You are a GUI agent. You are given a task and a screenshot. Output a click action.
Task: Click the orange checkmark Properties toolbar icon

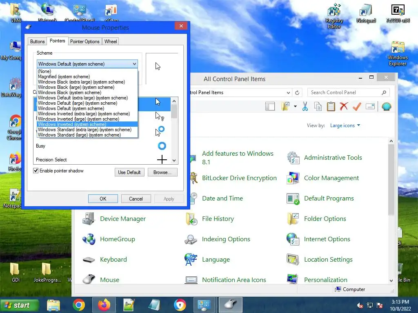point(357,107)
